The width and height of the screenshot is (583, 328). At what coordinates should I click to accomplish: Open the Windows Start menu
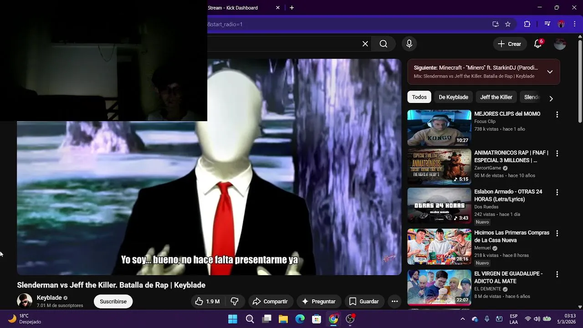pyautogui.click(x=233, y=319)
